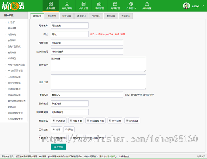Image resolution: width=207 pixels, height=159 pixels.
Task: Switch to the 图片相关 tab
Action: (52, 16)
